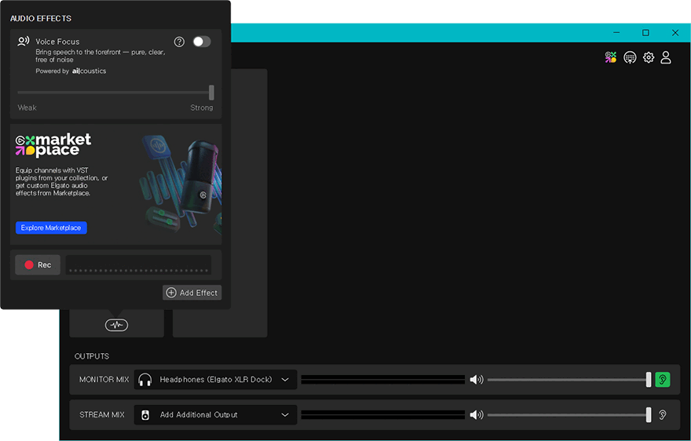Close the application window
691x441 pixels.
click(675, 33)
